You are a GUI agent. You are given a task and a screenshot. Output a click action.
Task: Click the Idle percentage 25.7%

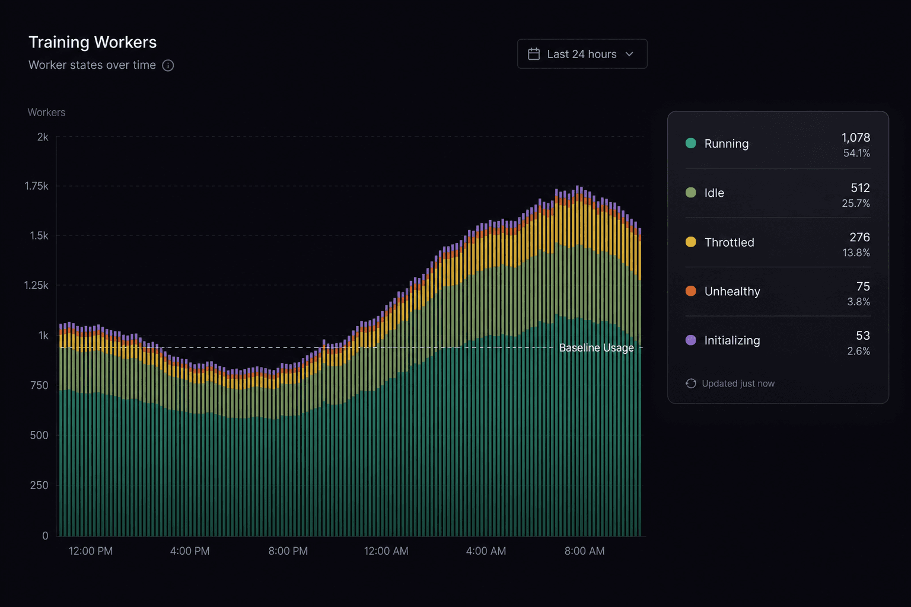pos(856,203)
